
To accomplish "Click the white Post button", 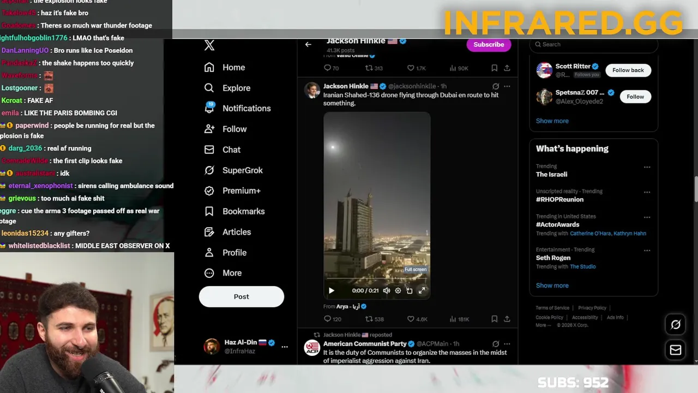I will [242, 296].
